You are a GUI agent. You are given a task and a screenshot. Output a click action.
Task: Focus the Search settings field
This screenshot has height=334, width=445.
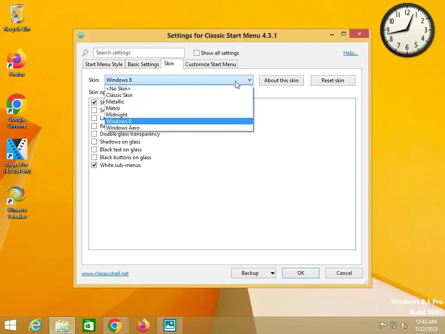pos(139,53)
